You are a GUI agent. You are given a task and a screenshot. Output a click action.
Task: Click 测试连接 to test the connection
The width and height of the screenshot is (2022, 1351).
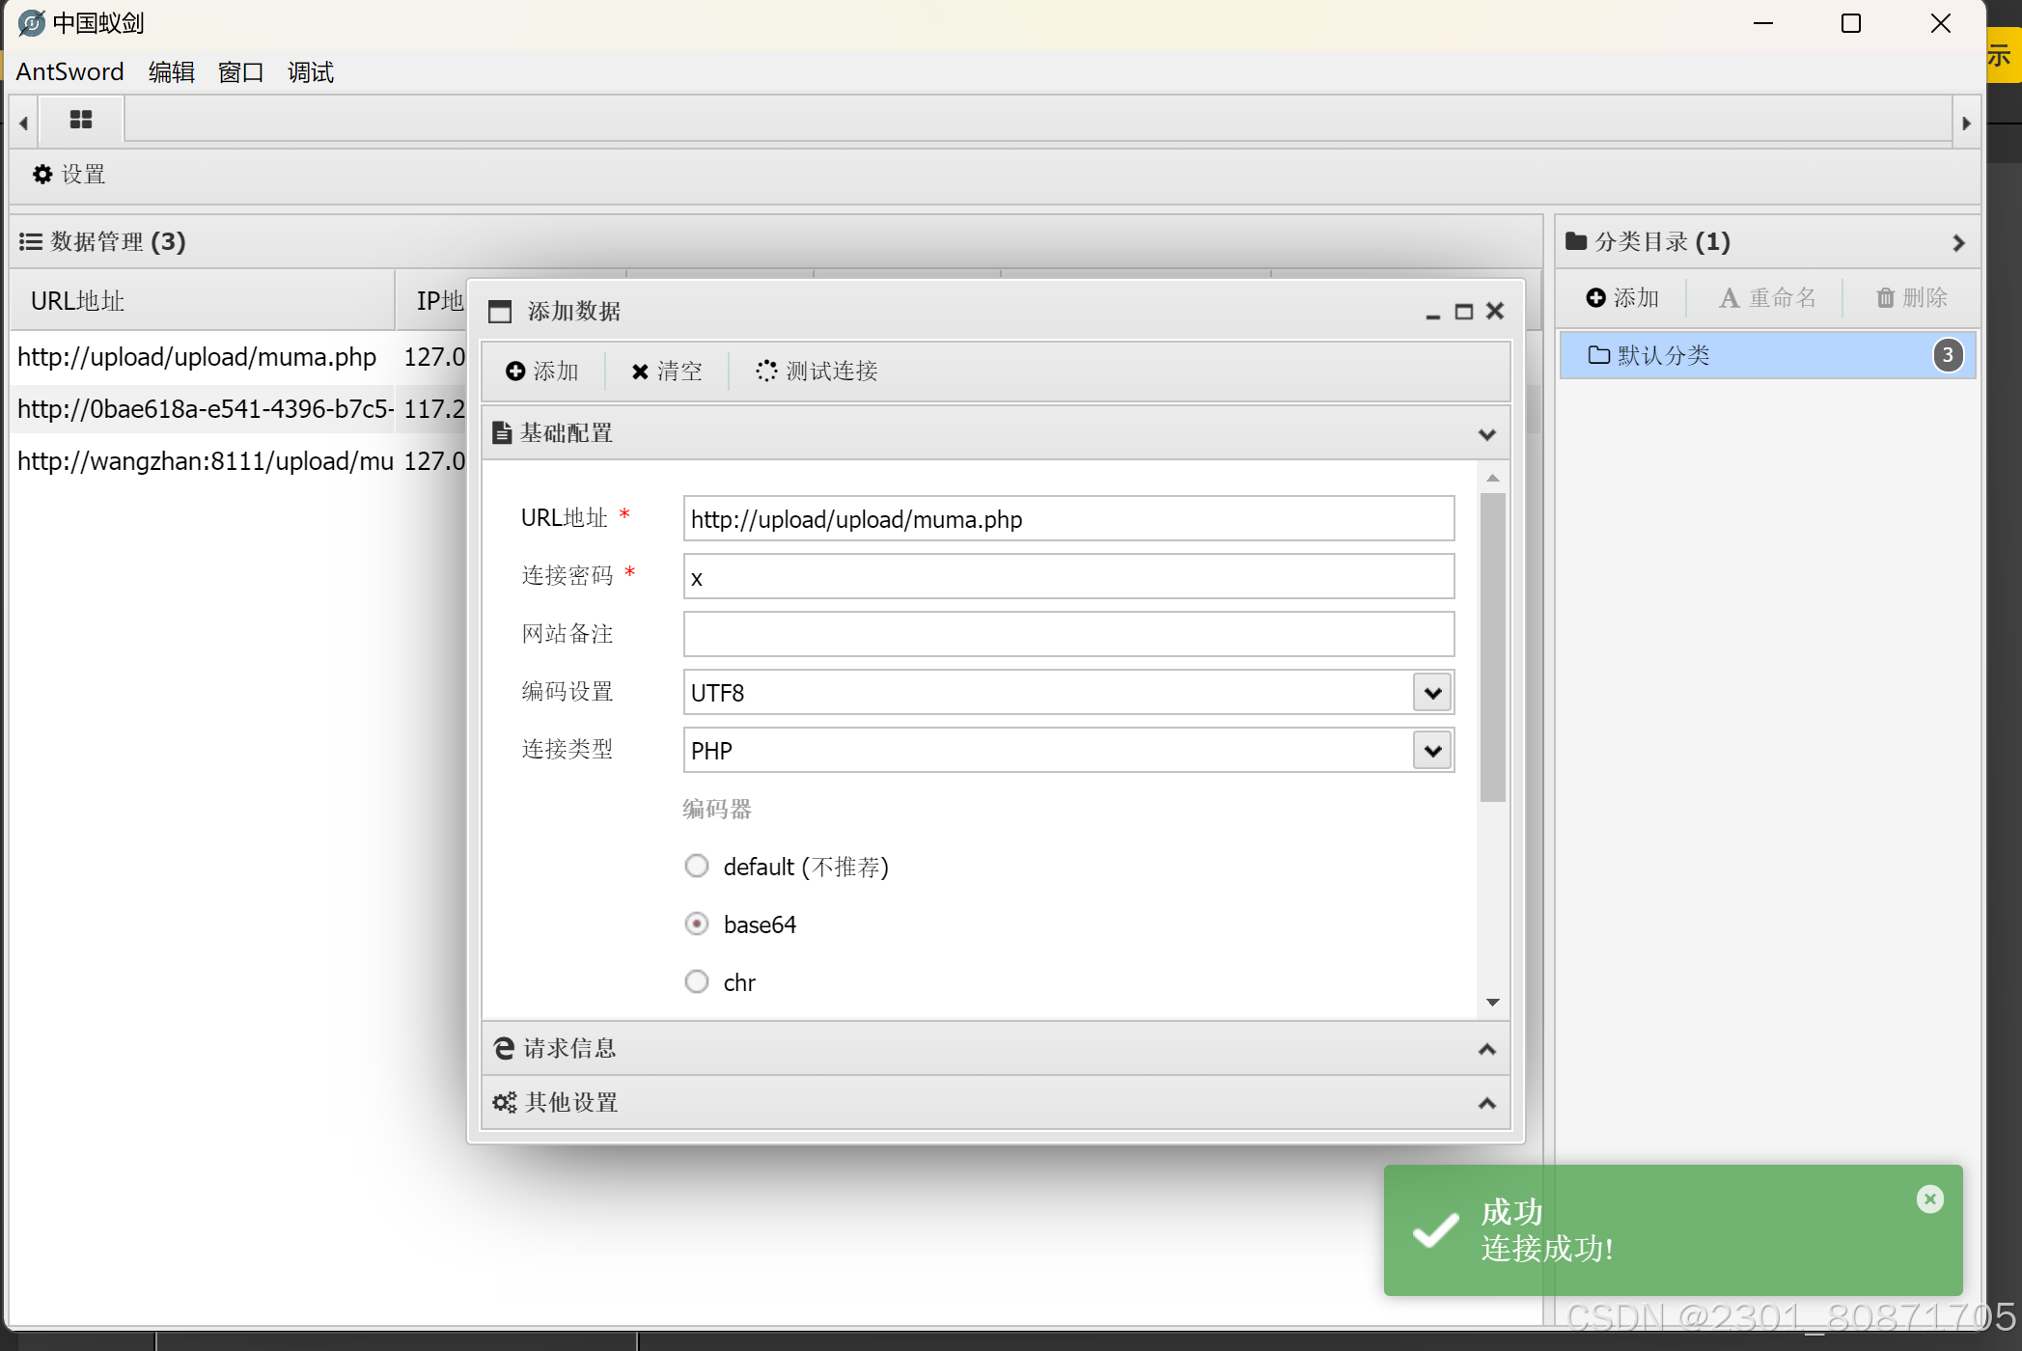(817, 372)
